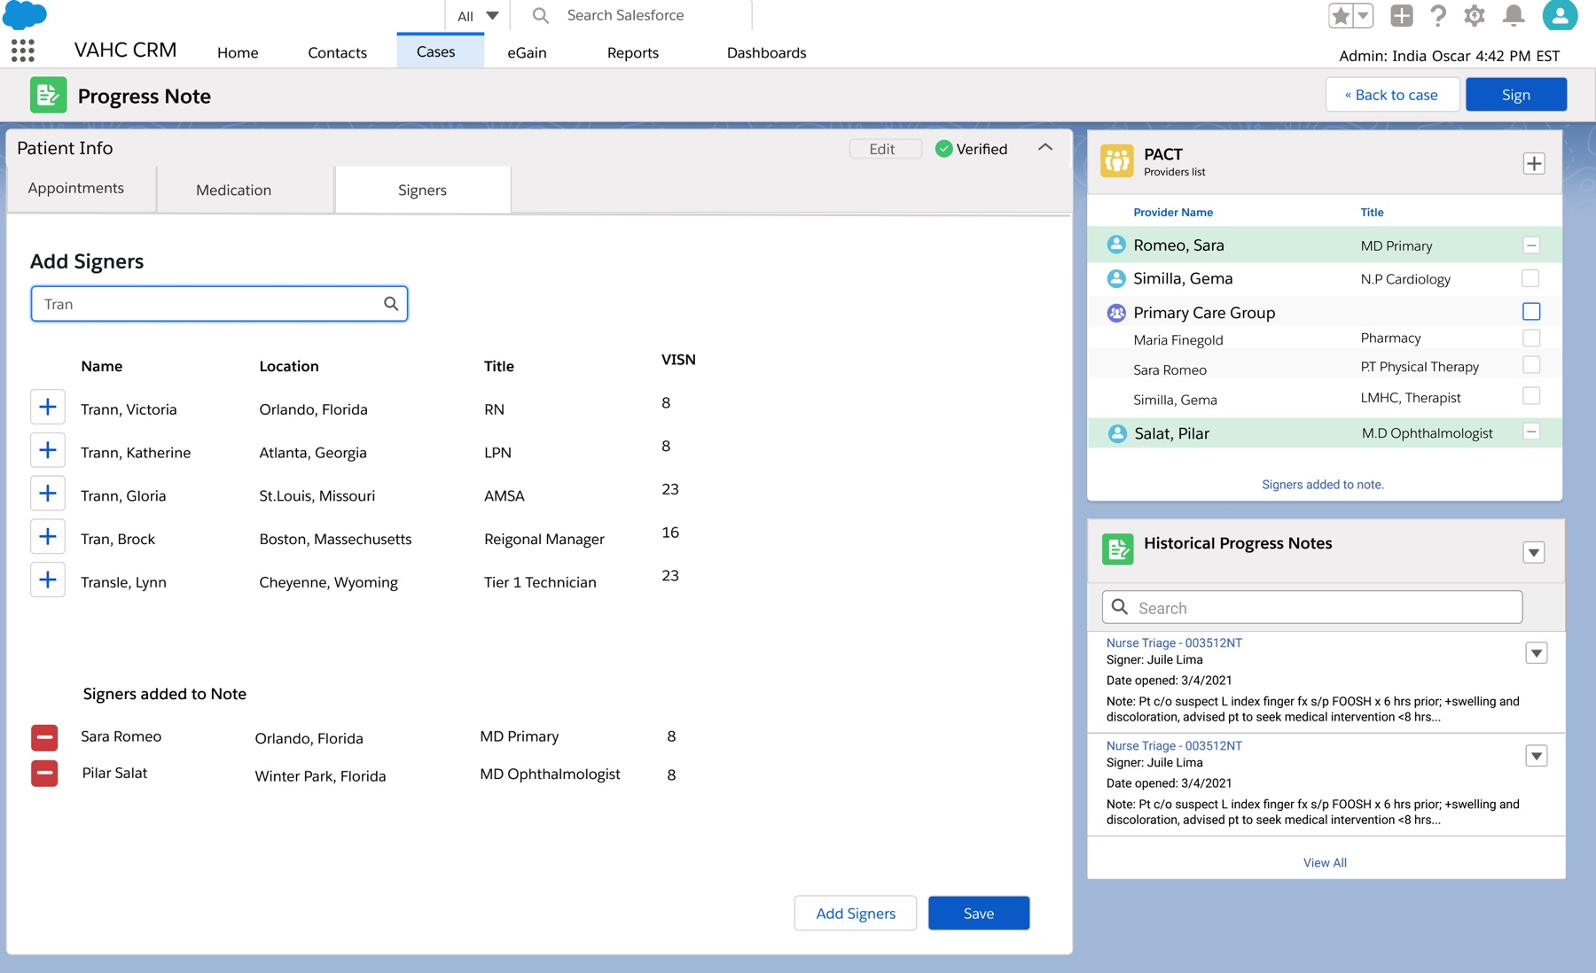The width and height of the screenshot is (1596, 973).
Task: Open the View All notes link
Action: tap(1325, 863)
